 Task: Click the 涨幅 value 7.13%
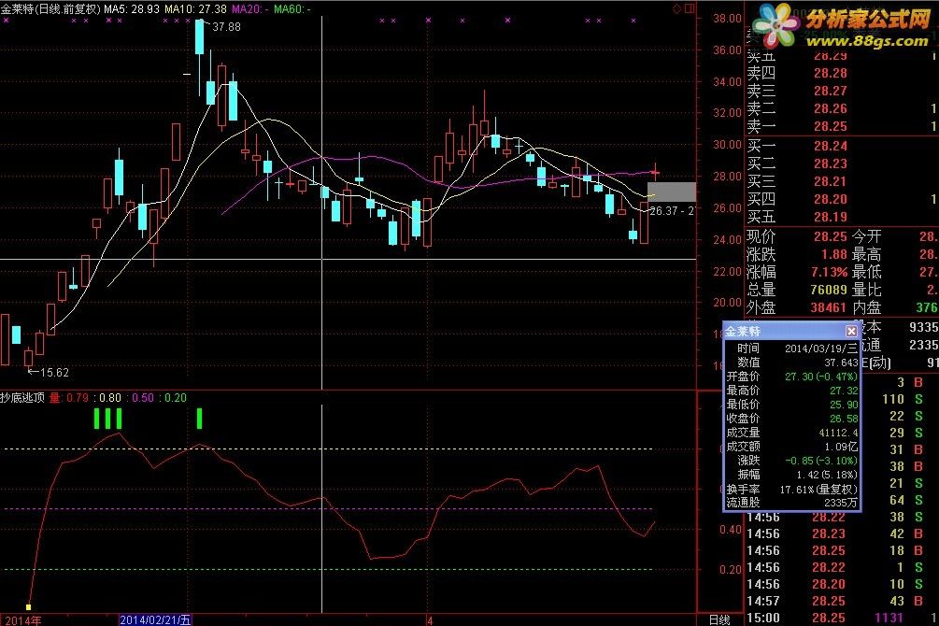[x=830, y=272]
